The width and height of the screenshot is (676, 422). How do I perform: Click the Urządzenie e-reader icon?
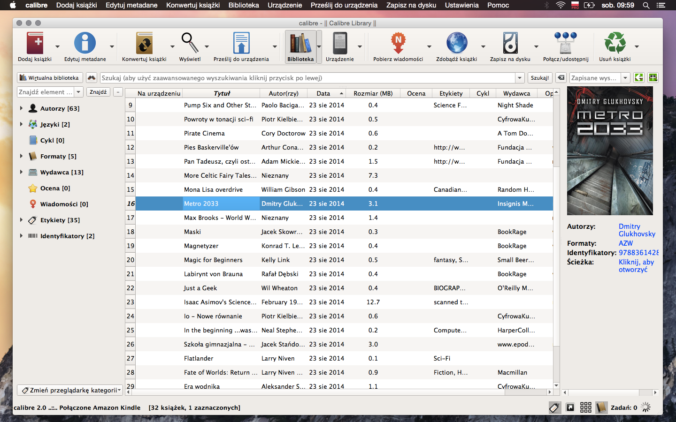click(x=340, y=43)
